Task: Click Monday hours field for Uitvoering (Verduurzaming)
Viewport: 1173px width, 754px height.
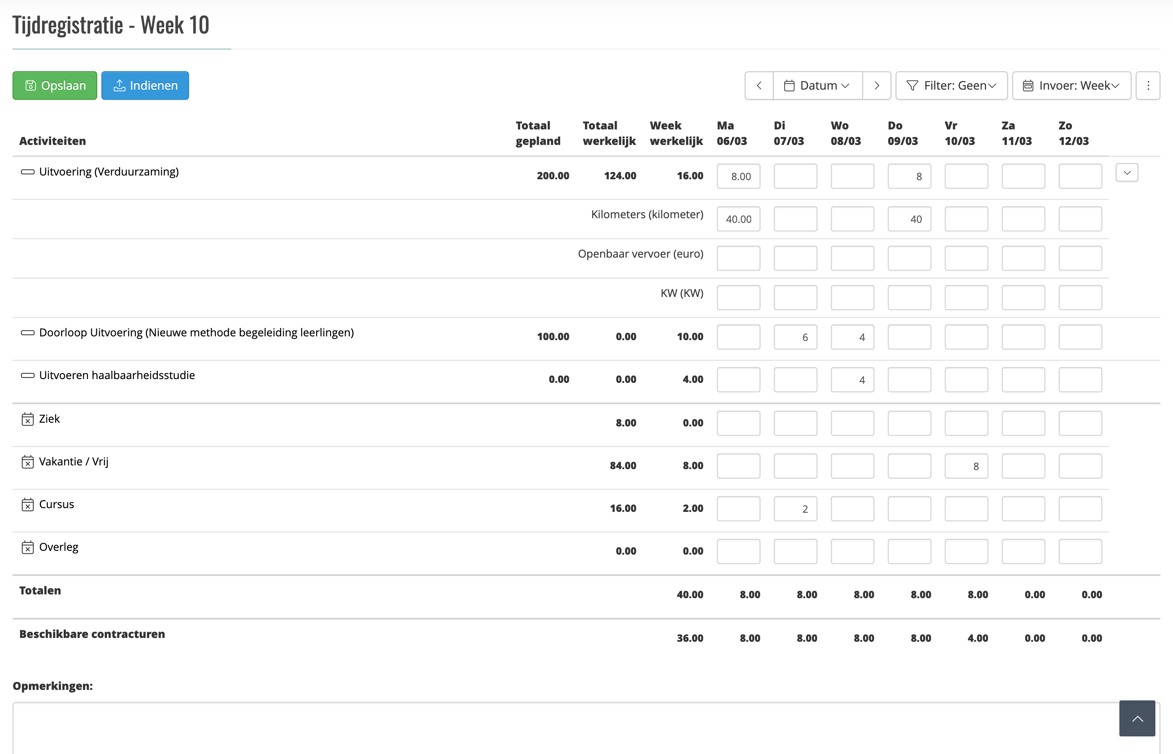Action: coord(738,176)
